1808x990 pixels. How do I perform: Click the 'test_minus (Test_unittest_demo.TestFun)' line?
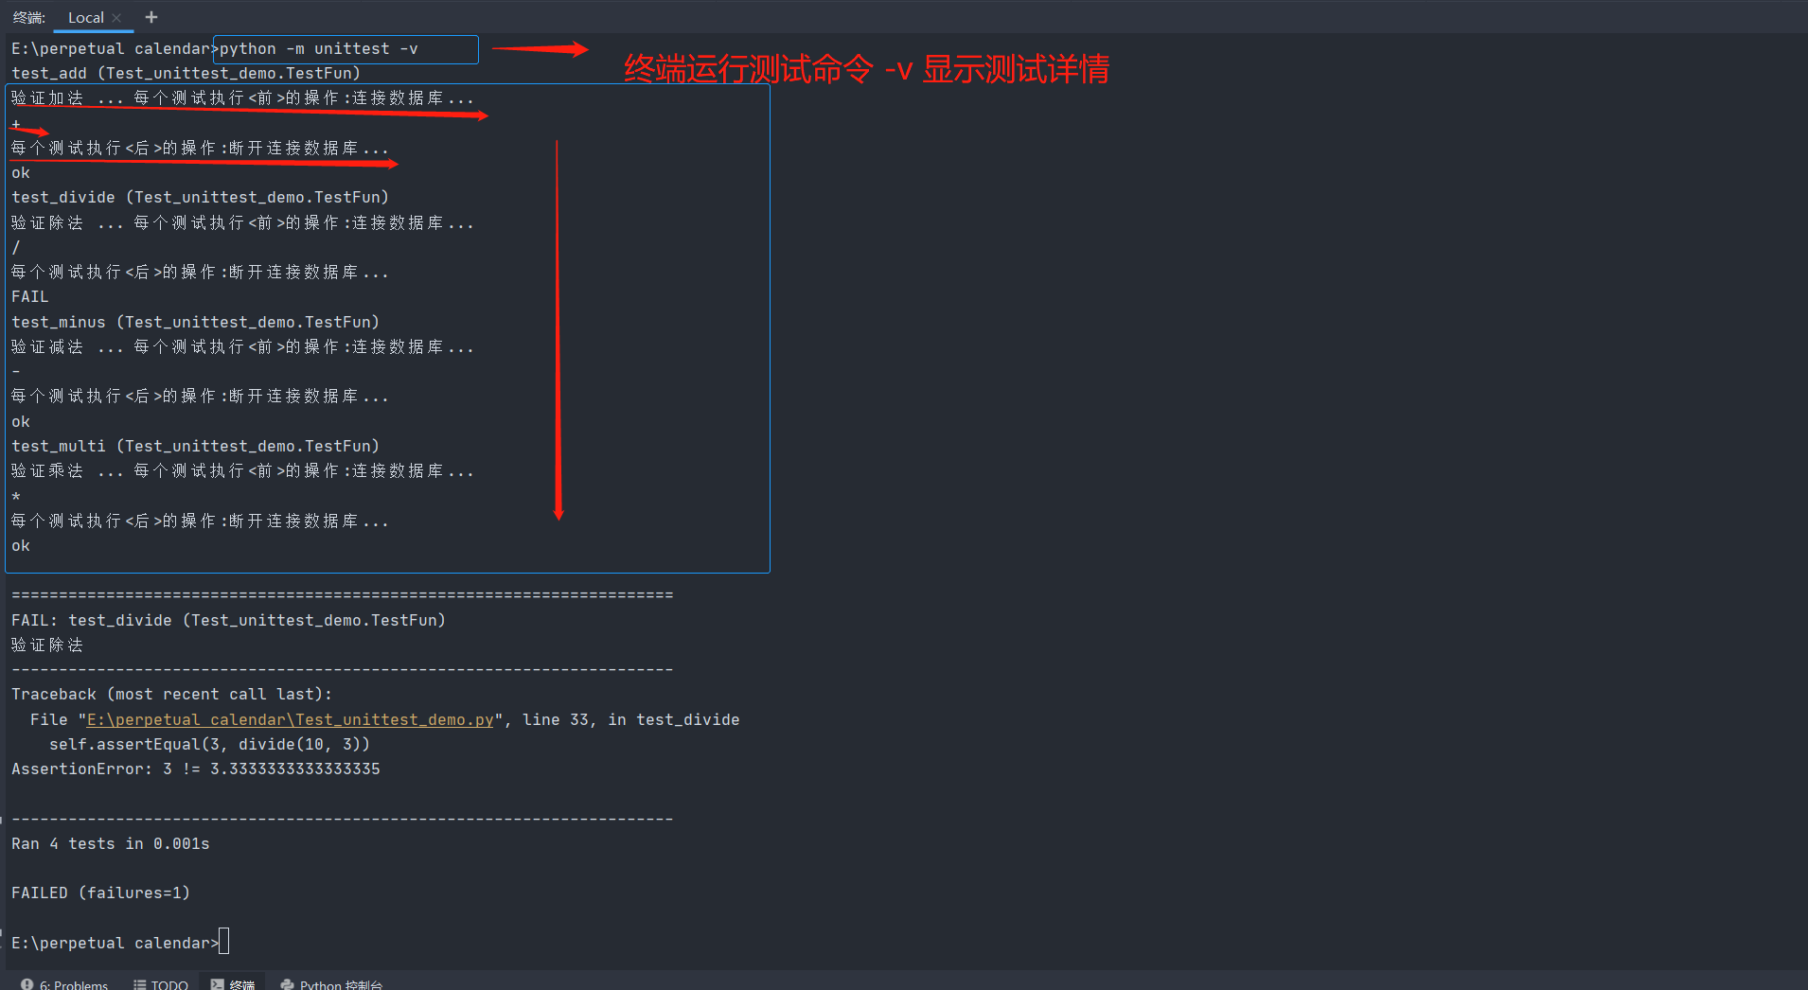[196, 323]
